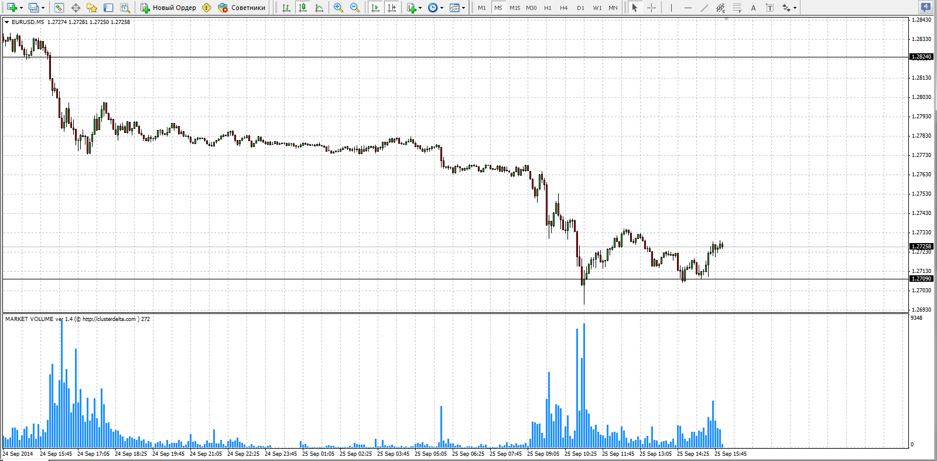
Task: Click the 1.28240 price level label
Action: pyautogui.click(x=921, y=57)
